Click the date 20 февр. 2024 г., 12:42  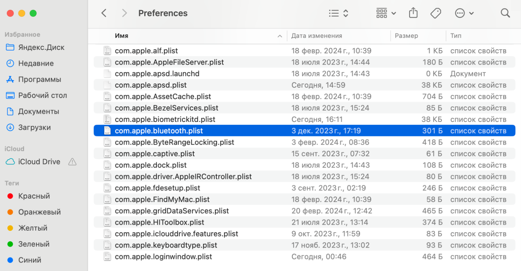[332, 211]
